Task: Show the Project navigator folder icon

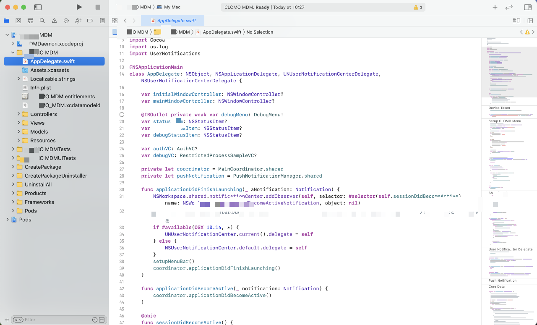Action: [6, 21]
